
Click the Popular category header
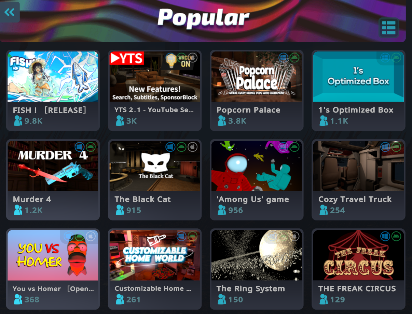coord(203,17)
